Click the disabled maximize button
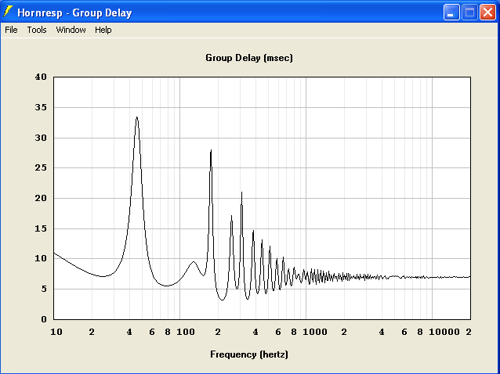This screenshot has height=374, width=500. 469,13
